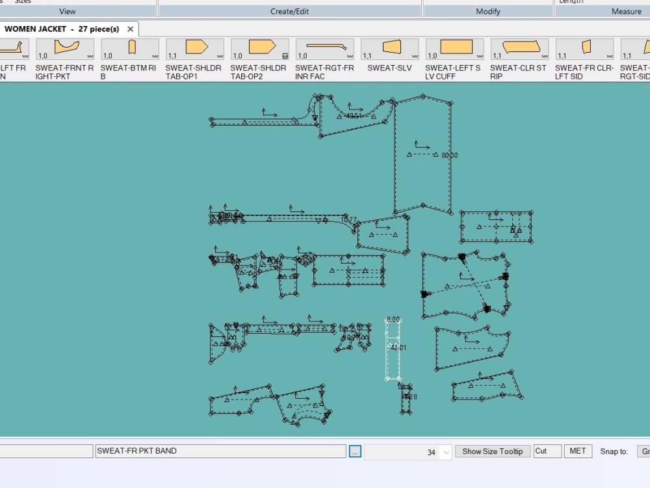650x488 pixels.
Task: Click the Cut field in status bar
Action: click(547, 451)
